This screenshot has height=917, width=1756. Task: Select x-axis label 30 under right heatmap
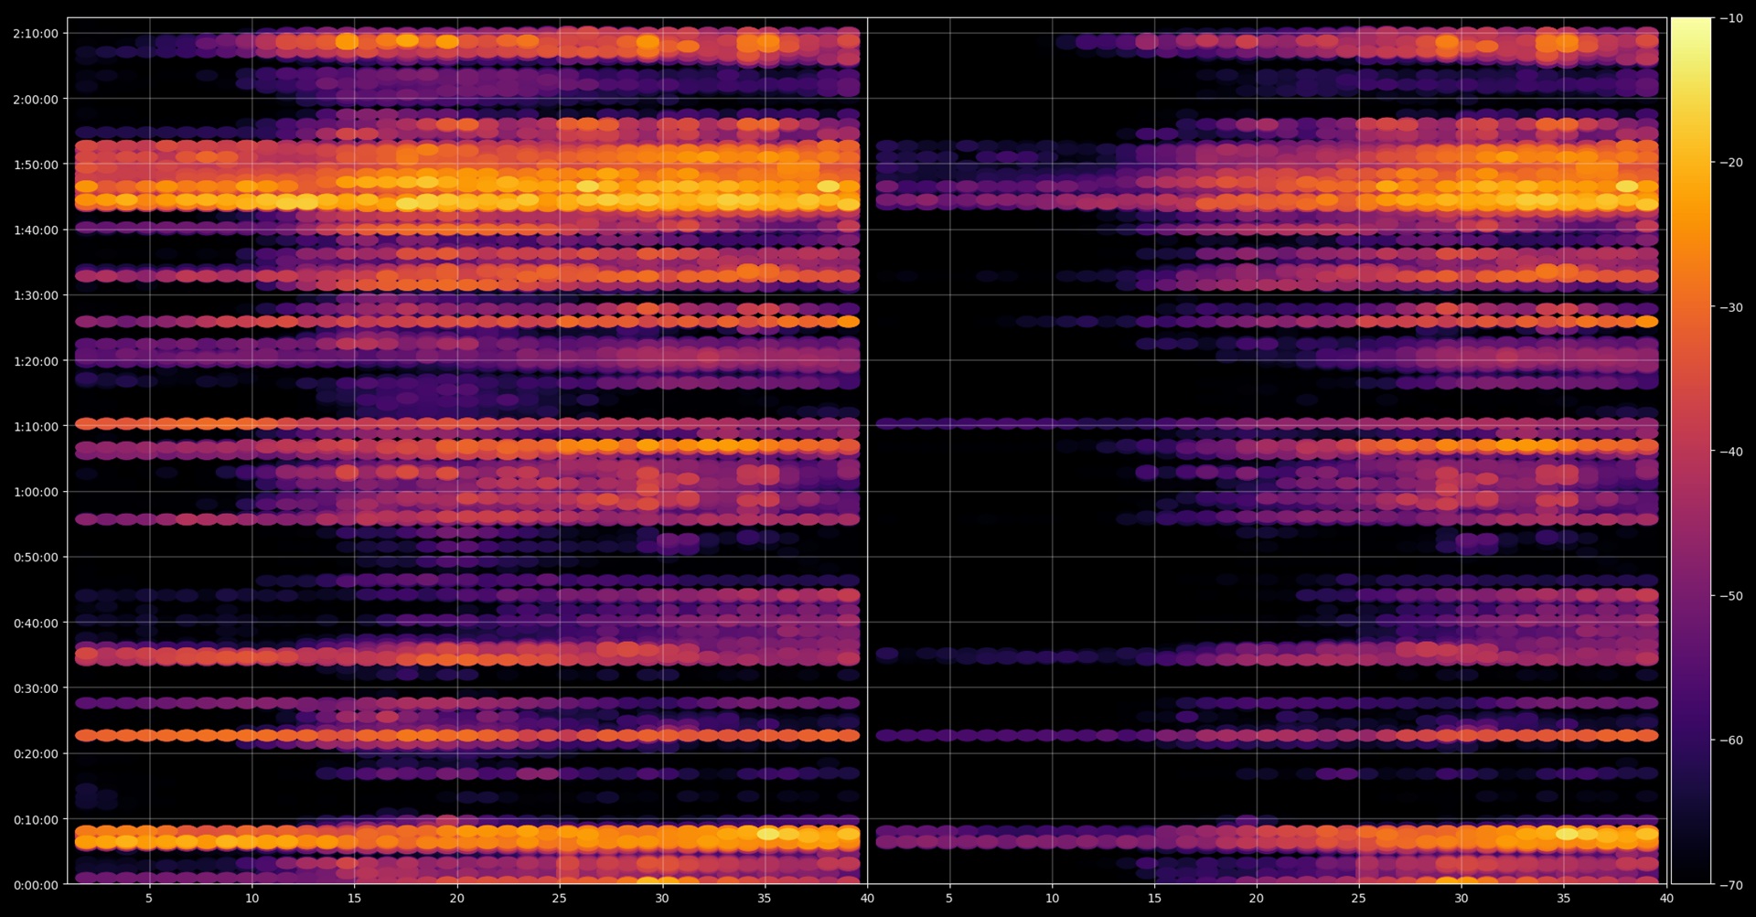(x=1462, y=898)
